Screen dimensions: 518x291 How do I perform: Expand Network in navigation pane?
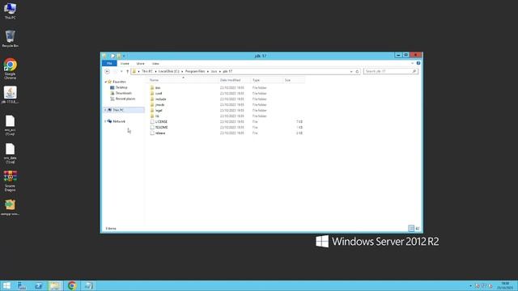[x=105, y=121]
